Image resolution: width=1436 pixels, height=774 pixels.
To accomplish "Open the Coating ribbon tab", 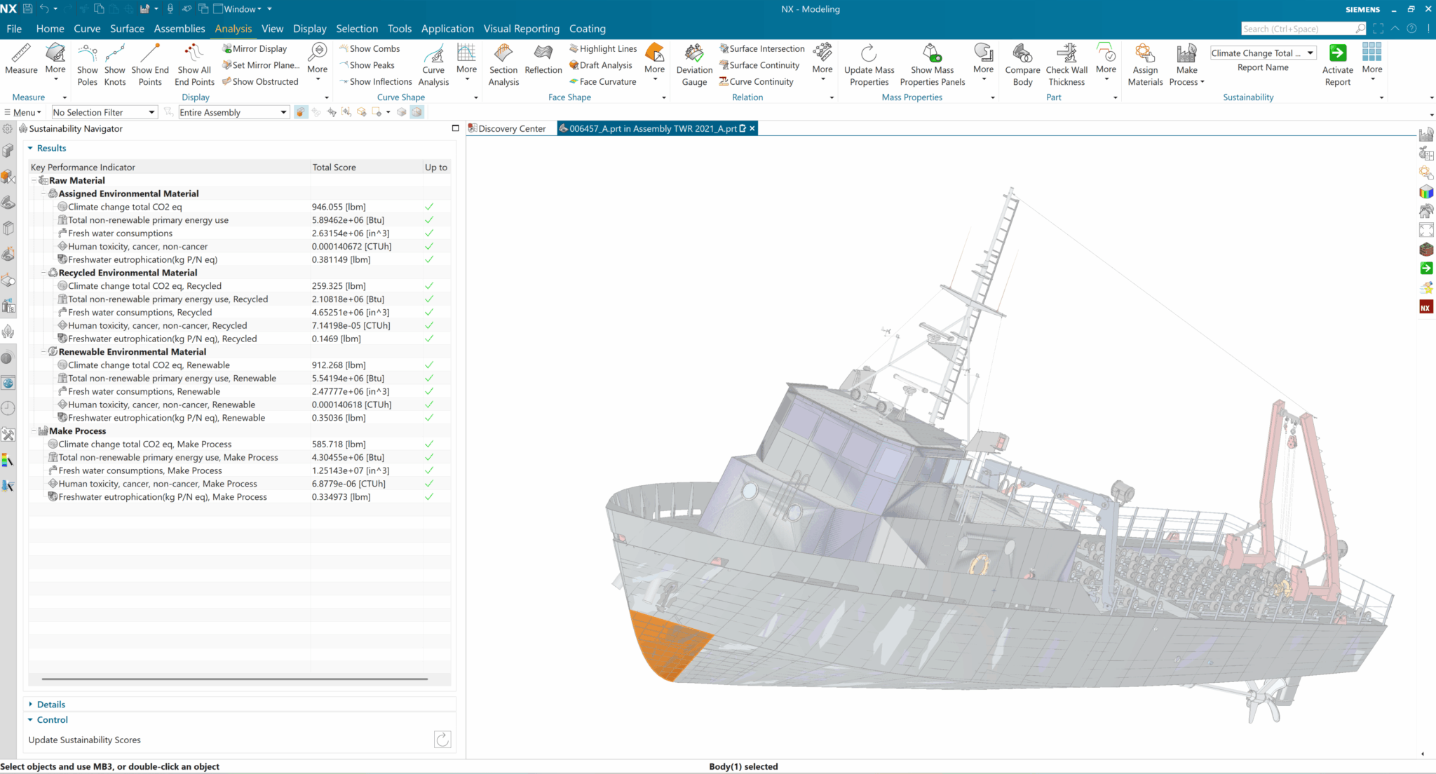I will pos(587,29).
